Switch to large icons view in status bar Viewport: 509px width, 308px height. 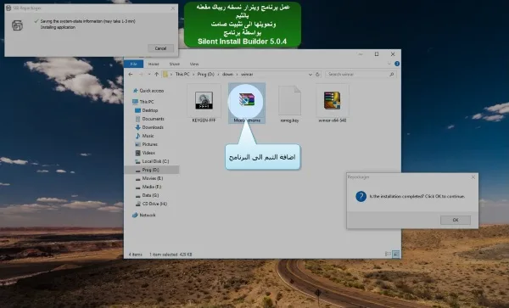tap(395, 255)
